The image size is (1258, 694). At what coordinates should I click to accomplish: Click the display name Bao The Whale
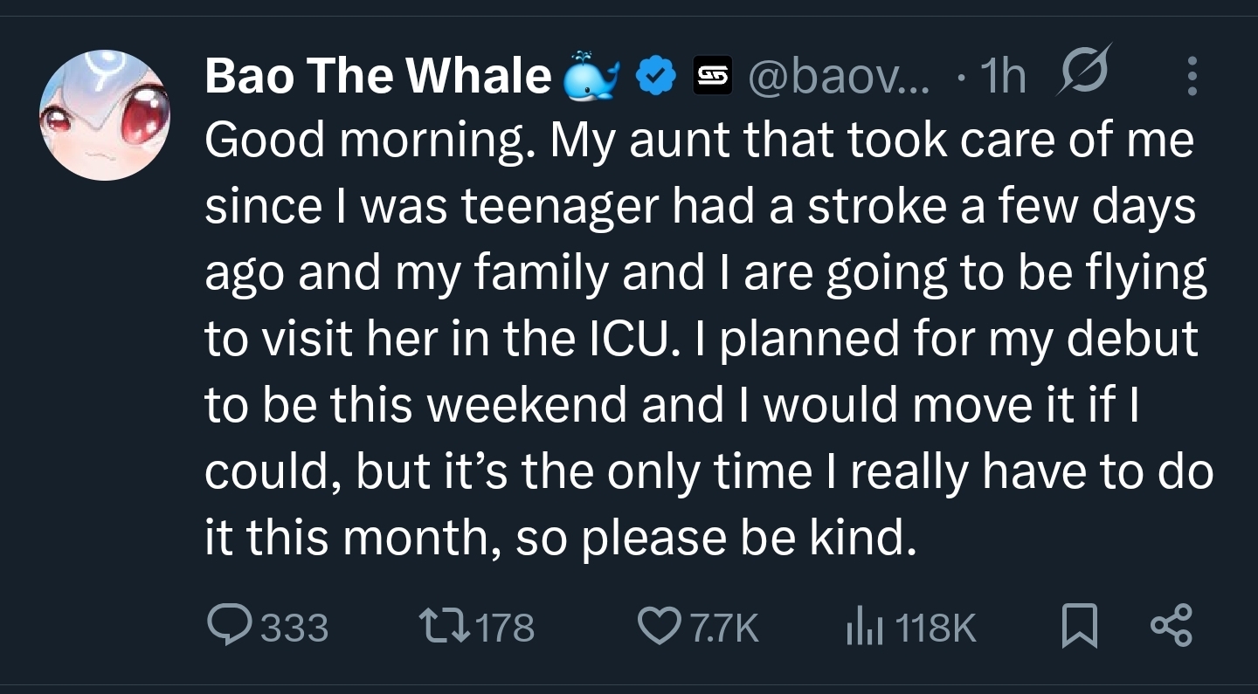(x=377, y=76)
